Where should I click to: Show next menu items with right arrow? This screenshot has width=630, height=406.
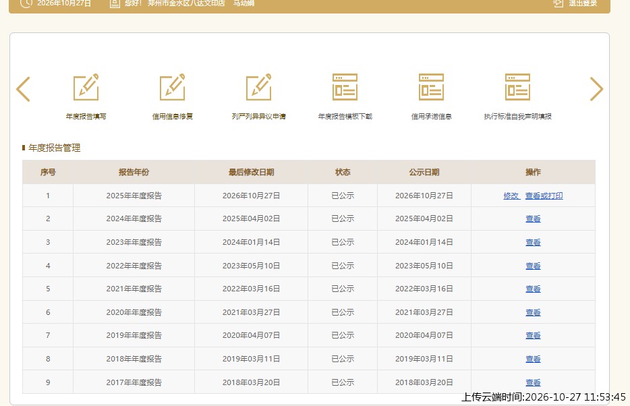[x=597, y=89]
